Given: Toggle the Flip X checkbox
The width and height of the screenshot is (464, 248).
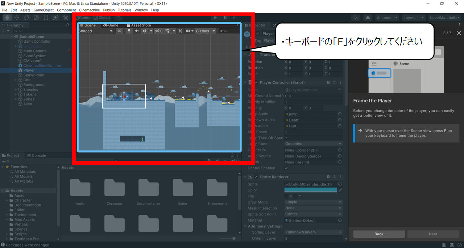Looking at the screenshot, I should pos(286,196).
